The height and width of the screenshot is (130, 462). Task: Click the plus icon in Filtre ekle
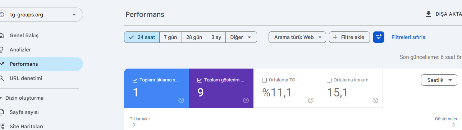click(x=335, y=37)
